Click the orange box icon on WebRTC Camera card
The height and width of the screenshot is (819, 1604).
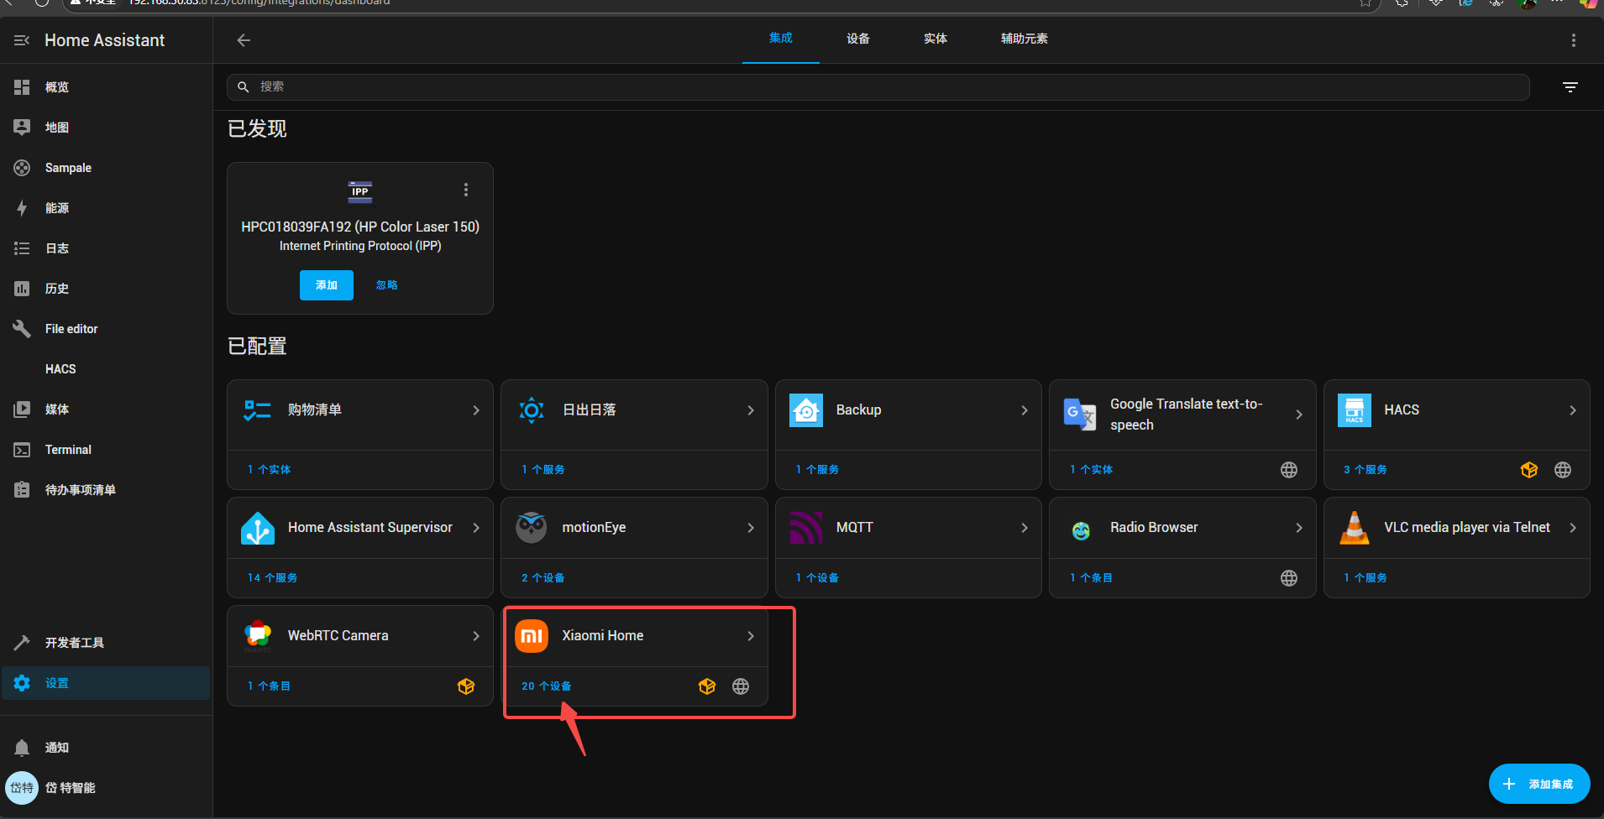point(466,686)
